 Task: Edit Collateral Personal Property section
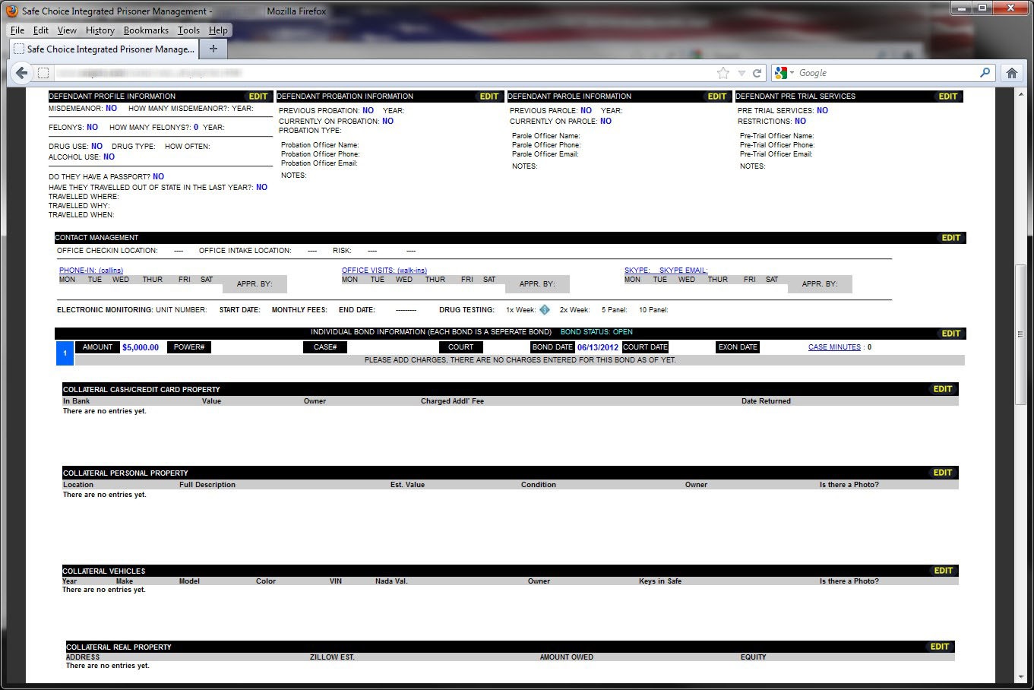click(943, 473)
